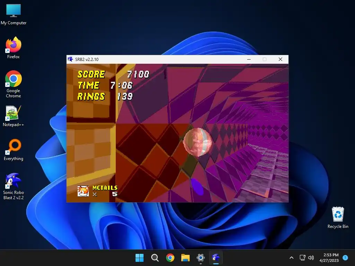Open the clock showing 2:53 PM
This screenshot has height=266, width=355.
(x=329, y=258)
